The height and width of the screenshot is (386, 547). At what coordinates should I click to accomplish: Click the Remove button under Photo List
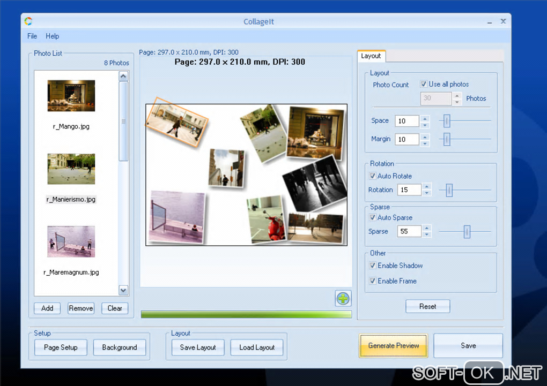point(81,308)
